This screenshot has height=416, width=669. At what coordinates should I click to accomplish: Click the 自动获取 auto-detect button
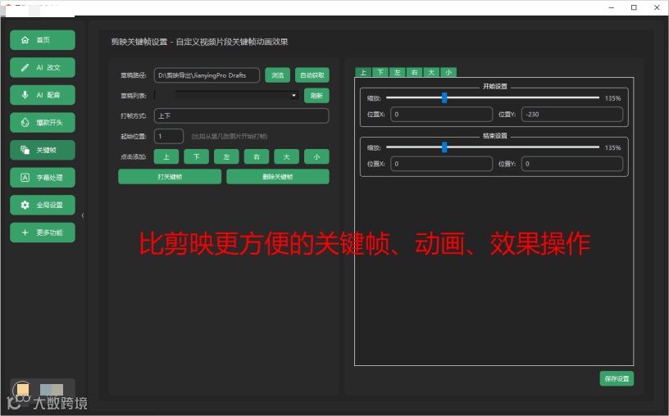tap(312, 75)
